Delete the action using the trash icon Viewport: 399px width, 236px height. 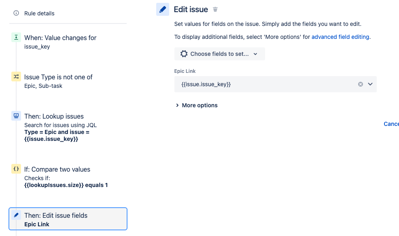click(x=215, y=9)
